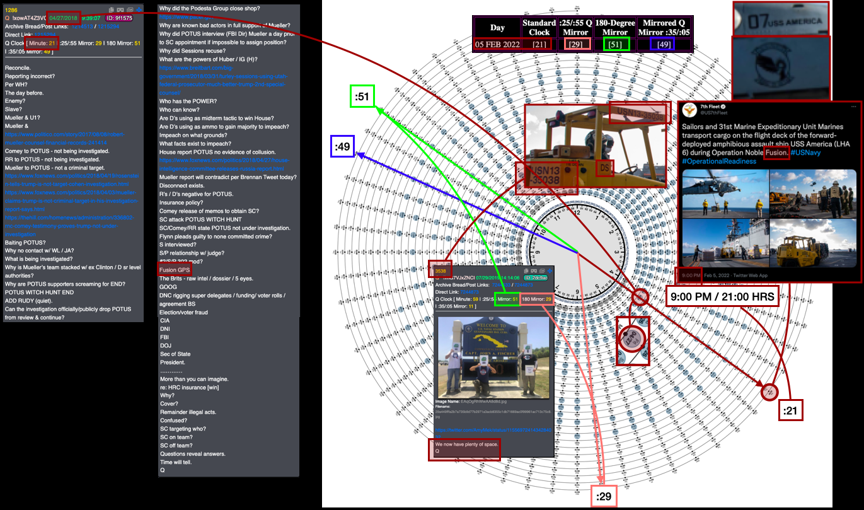Click the image filename EAqOgRhWwAA8d8d.jpg
This screenshot has width=864, height=510.
point(483,402)
